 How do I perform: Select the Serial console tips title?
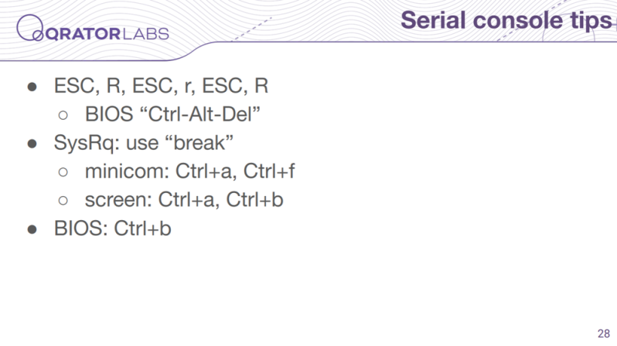[506, 20]
